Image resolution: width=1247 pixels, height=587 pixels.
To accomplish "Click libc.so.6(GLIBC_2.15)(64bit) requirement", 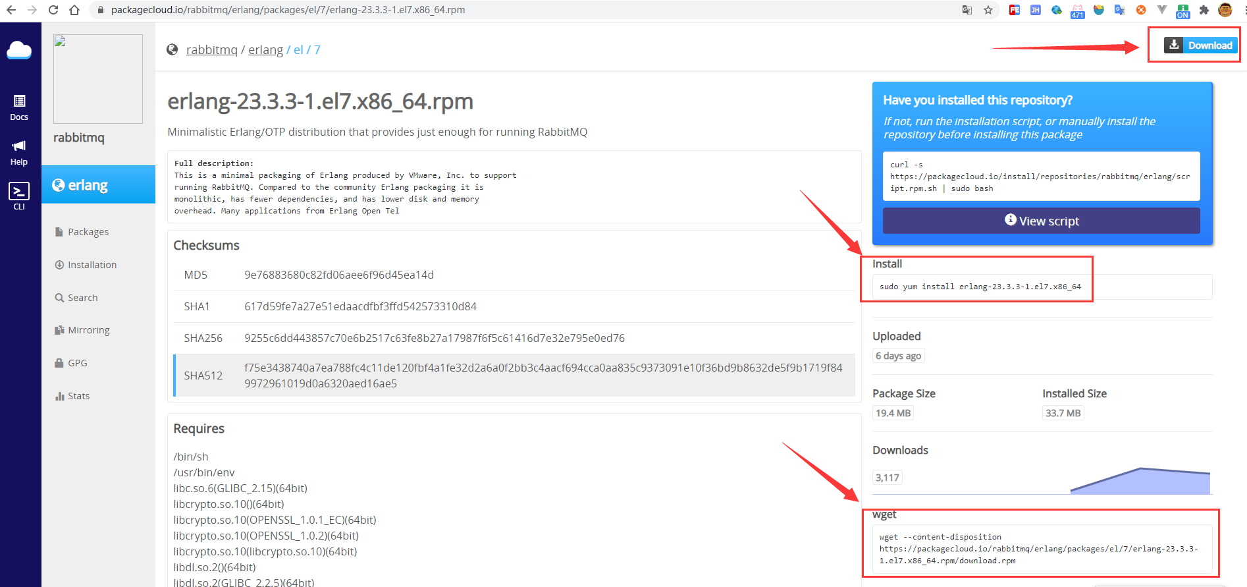I will pos(240,488).
